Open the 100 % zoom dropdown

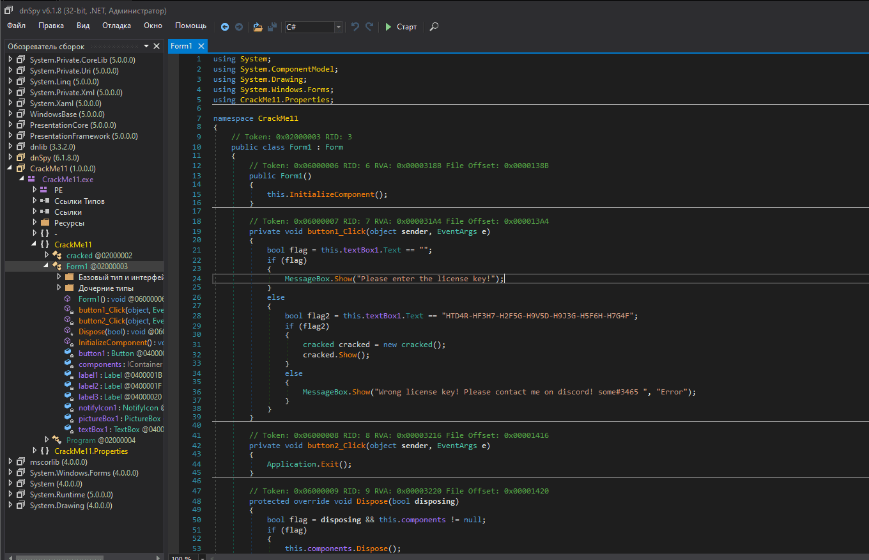tap(203, 557)
